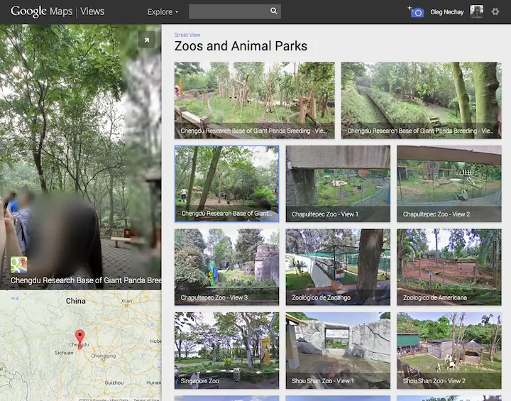The image size is (511, 401).
Task: Click the Guizhou label on the map
Action: (114, 383)
